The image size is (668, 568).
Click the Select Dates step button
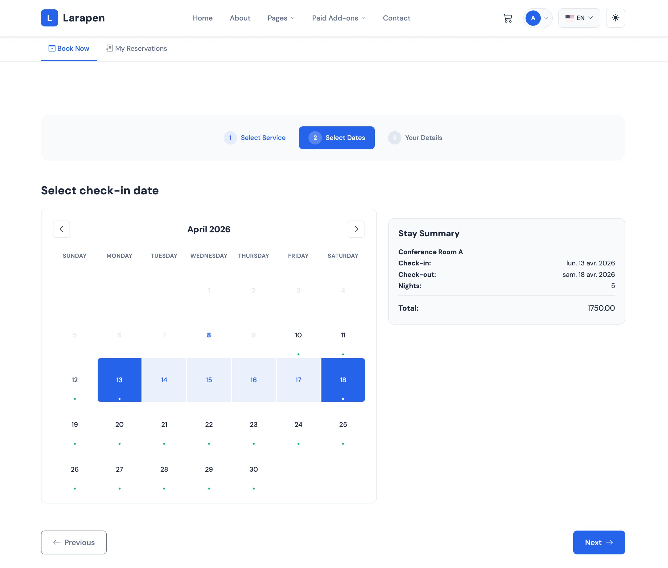(337, 138)
